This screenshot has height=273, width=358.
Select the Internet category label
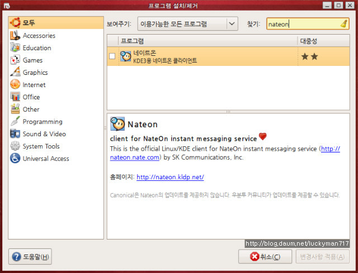pyautogui.click(x=34, y=85)
